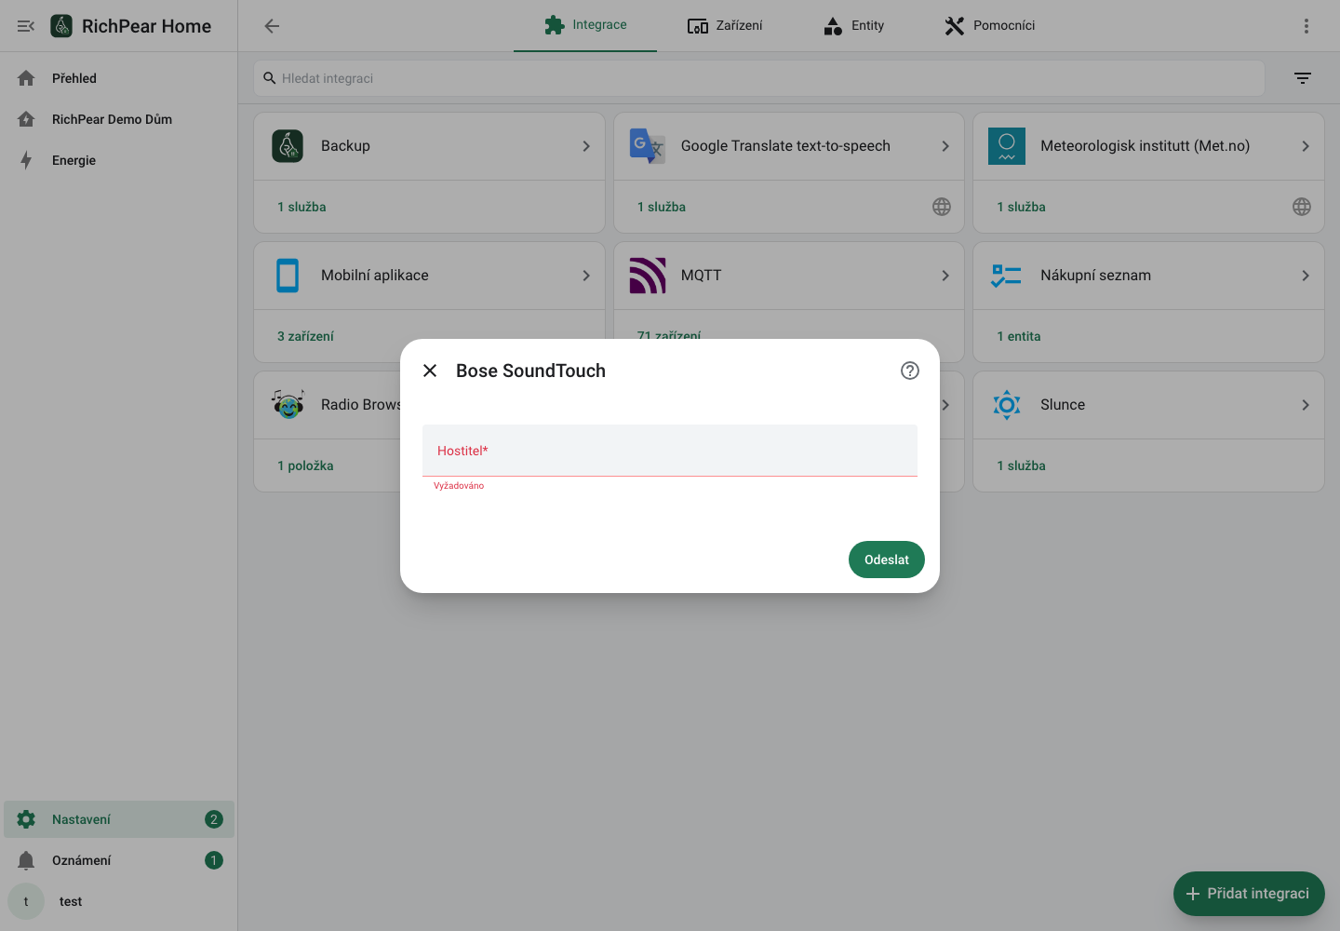Click the Slunce sun icon
Viewport: 1340px width, 931px height.
point(1007,405)
